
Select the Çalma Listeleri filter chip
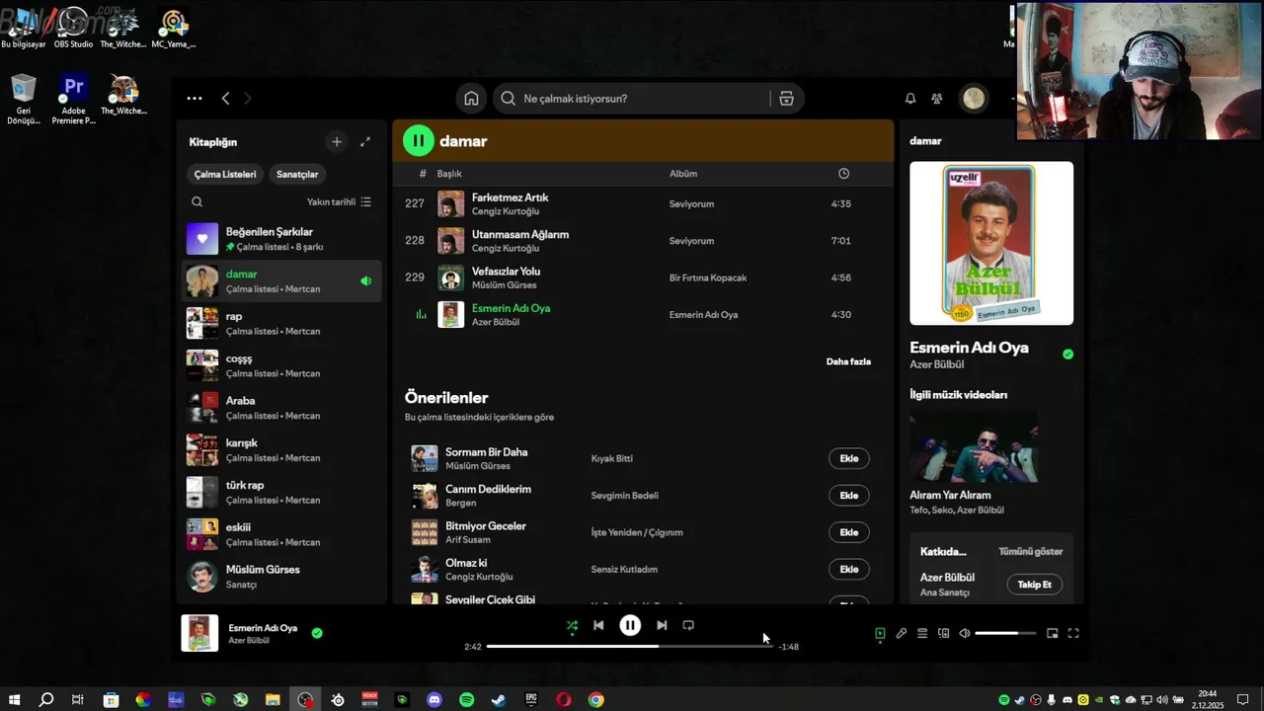[225, 175]
